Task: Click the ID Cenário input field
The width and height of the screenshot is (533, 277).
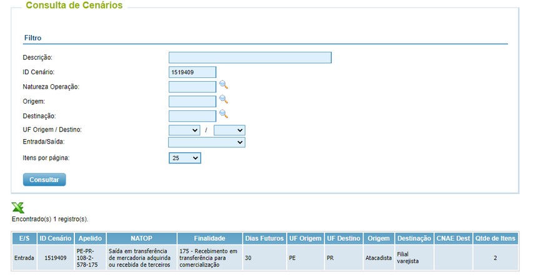Action: (x=192, y=72)
